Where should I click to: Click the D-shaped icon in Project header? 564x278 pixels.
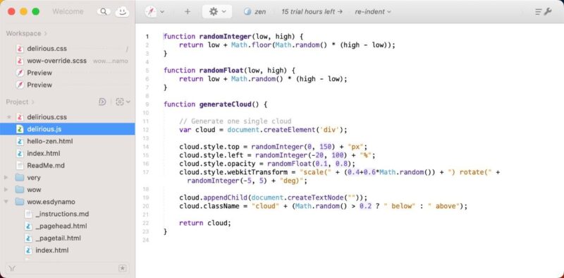pyautogui.click(x=102, y=102)
